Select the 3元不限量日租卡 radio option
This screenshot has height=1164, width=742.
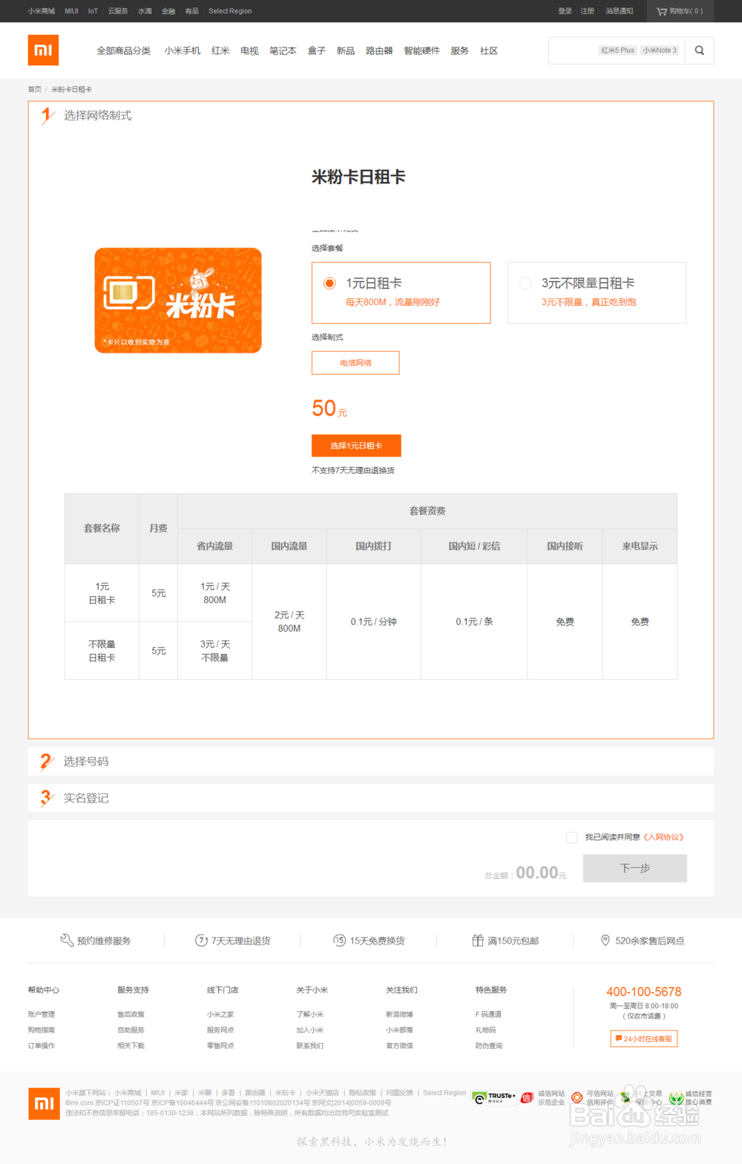tap(525, 283)
